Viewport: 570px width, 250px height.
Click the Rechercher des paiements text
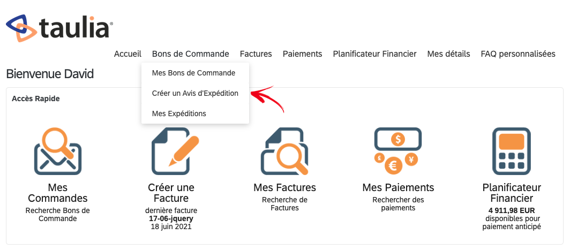tap(398, 204)
